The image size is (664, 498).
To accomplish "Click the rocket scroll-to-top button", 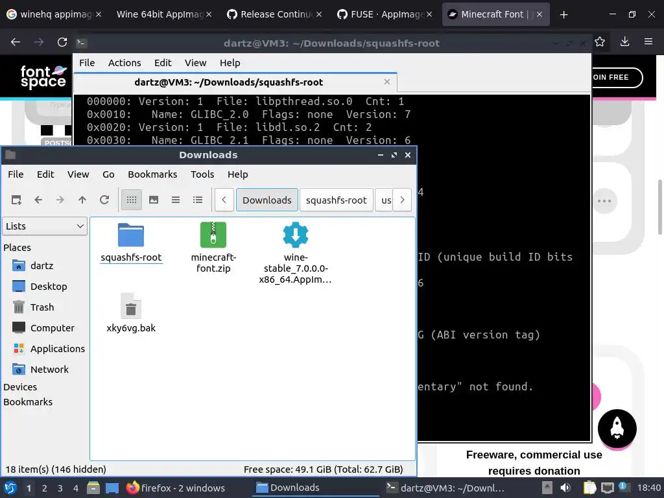I will (x=617, y=429).
